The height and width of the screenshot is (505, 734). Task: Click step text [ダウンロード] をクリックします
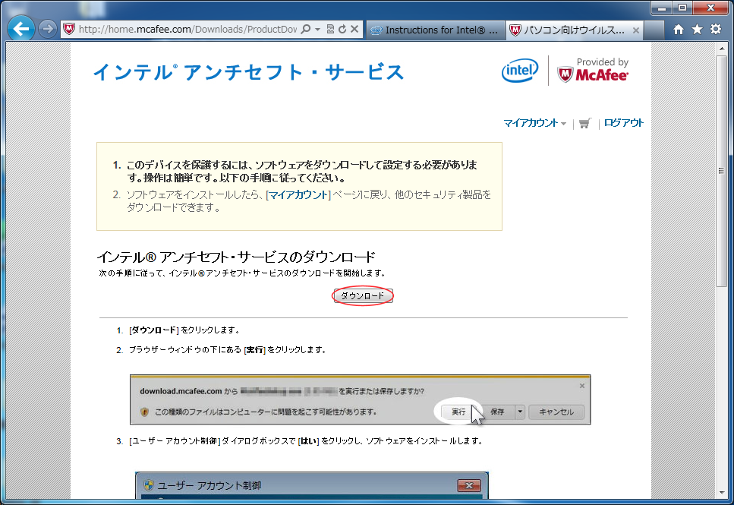[184, 330]
